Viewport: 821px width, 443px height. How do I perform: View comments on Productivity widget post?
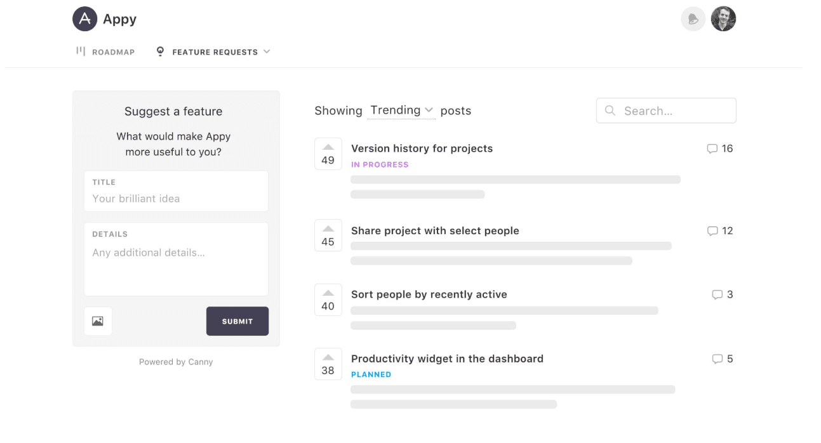(718, 359)
